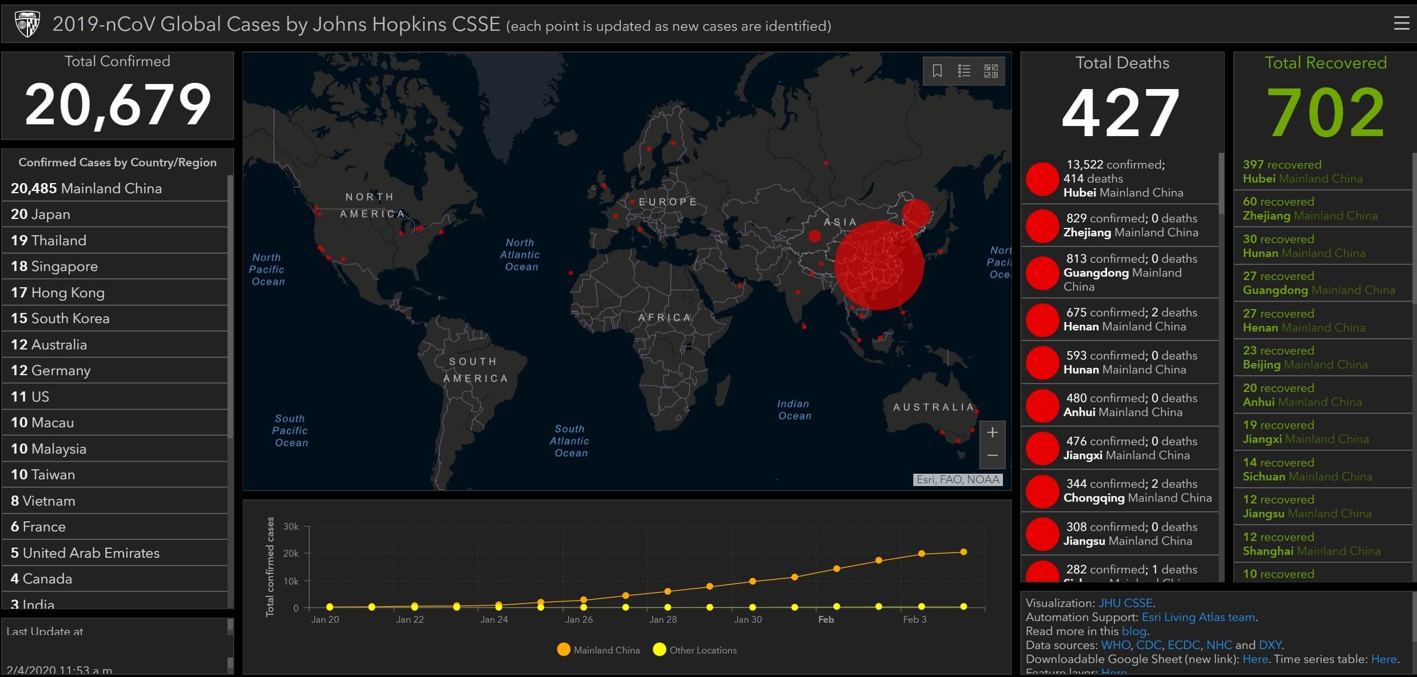Open the basemap gallery grid icon
This screenshot has height=677, width=1417.
pos(991,71)
